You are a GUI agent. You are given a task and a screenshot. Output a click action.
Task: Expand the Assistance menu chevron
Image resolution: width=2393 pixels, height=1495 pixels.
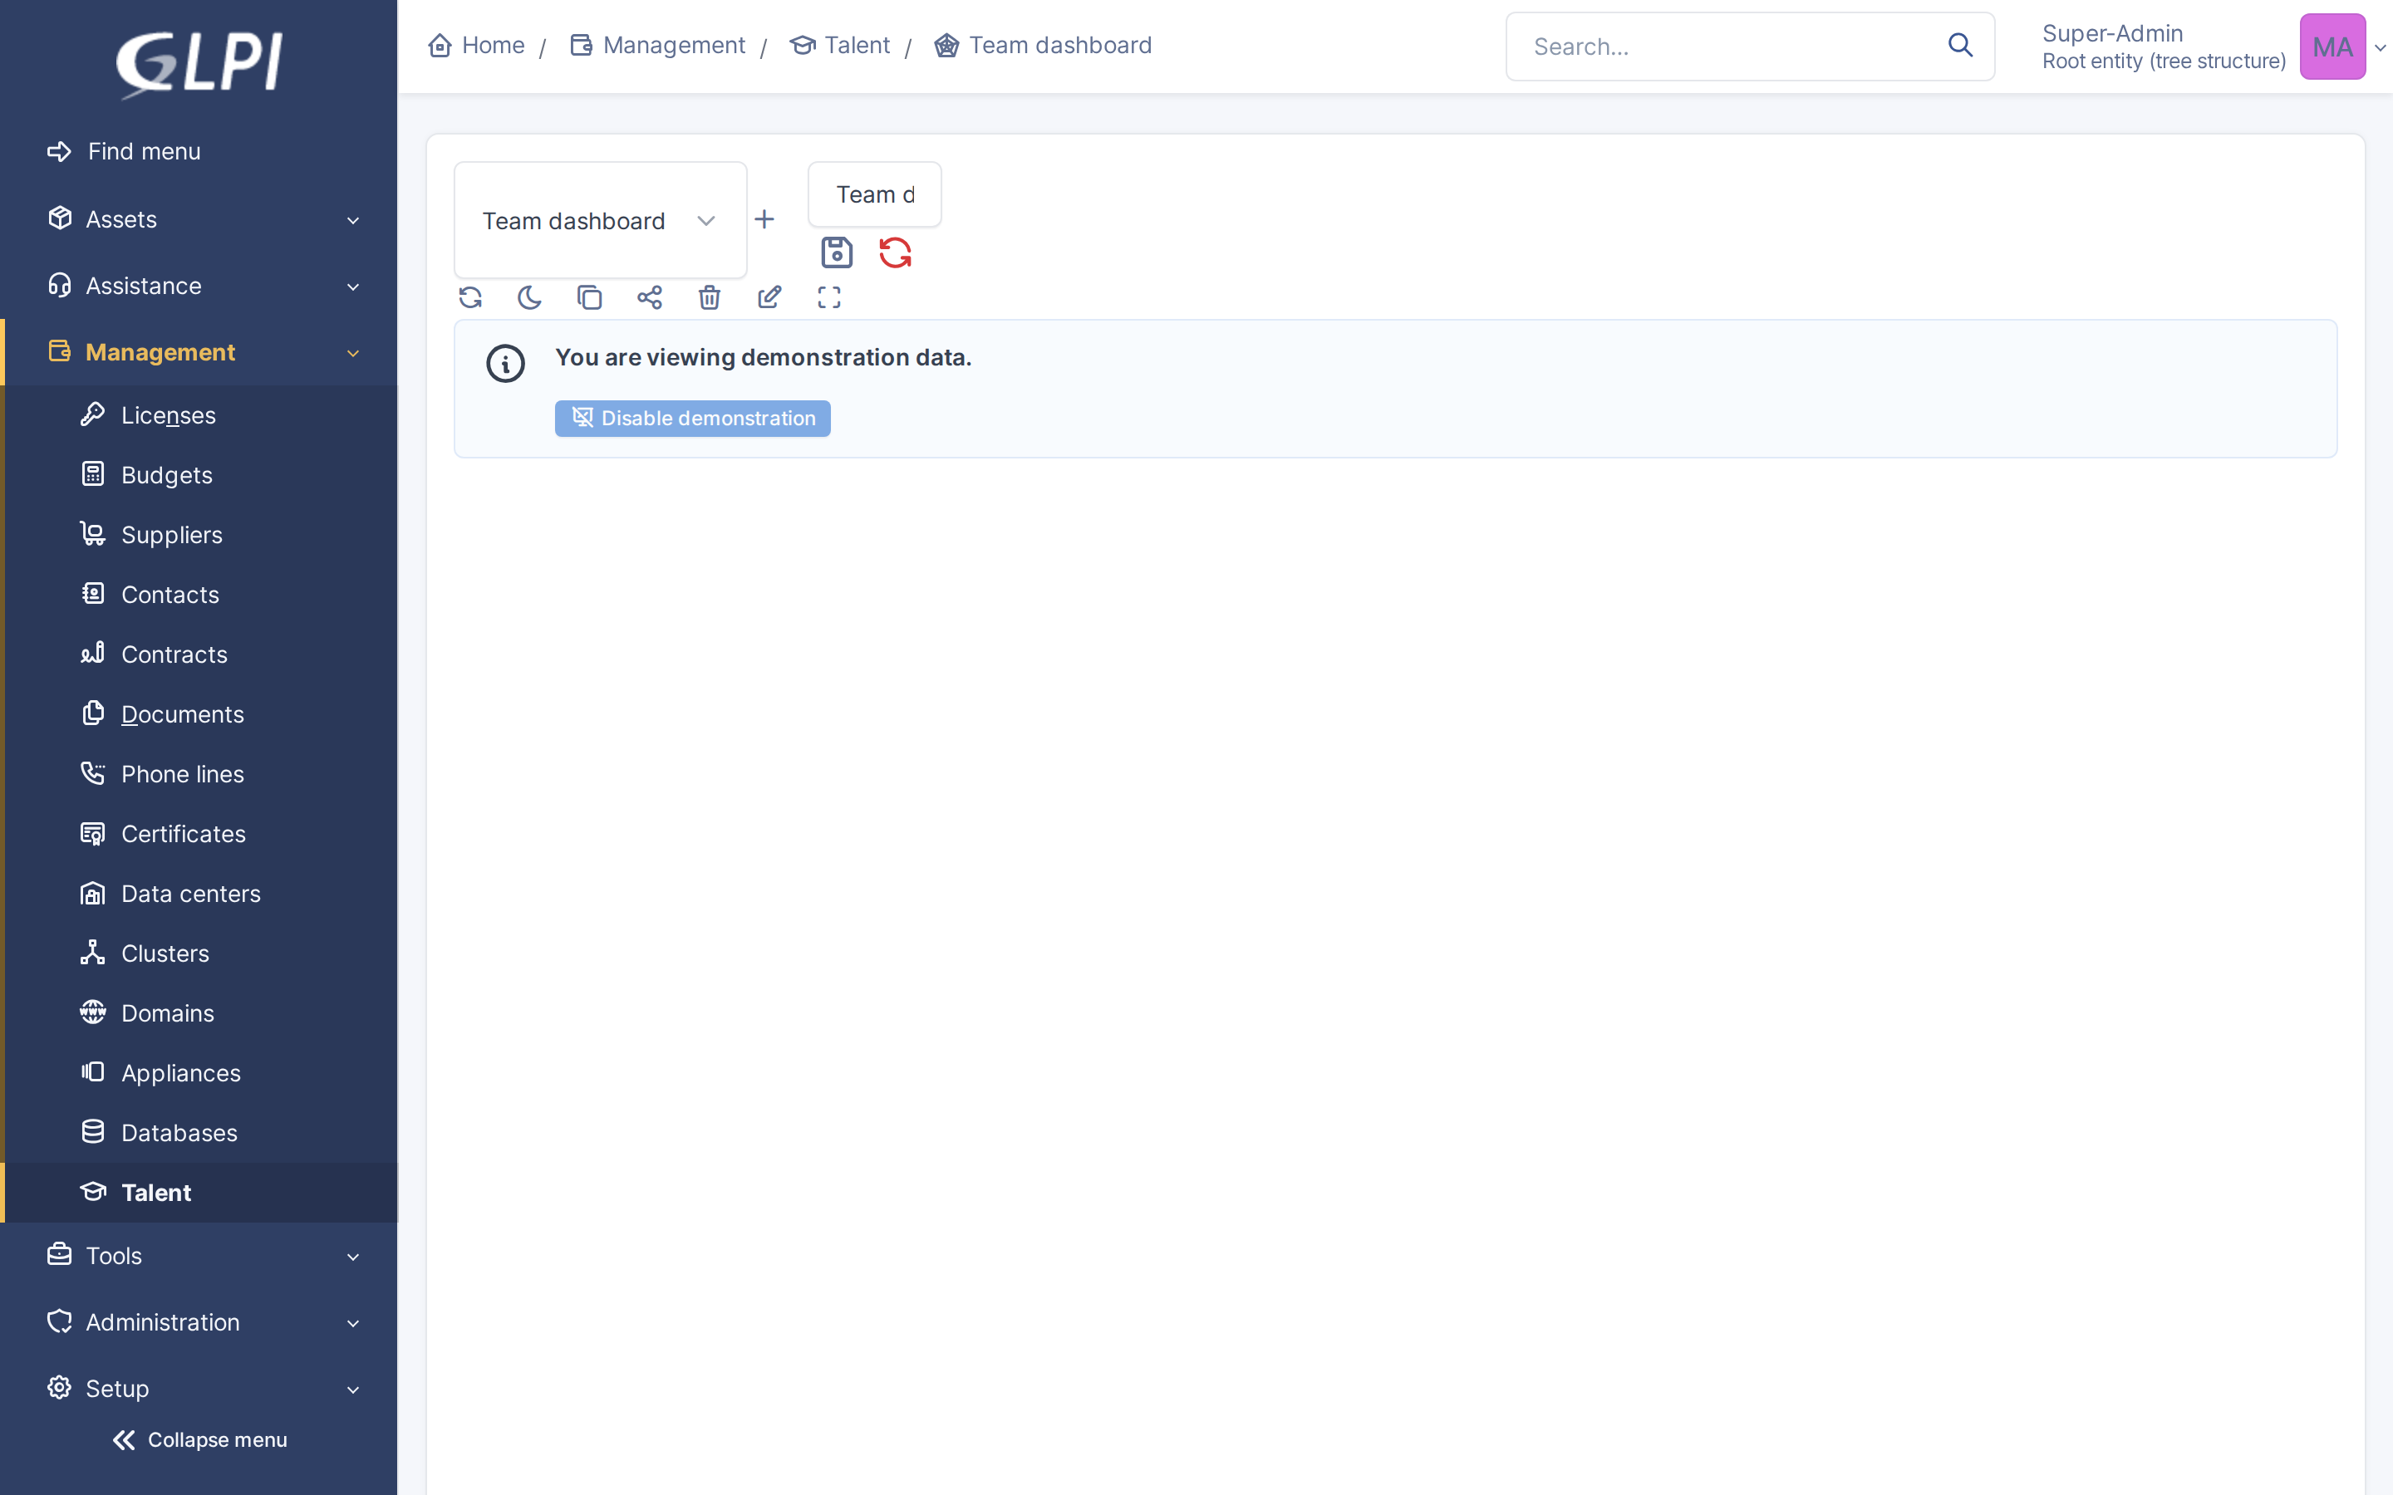click(353, 287)
